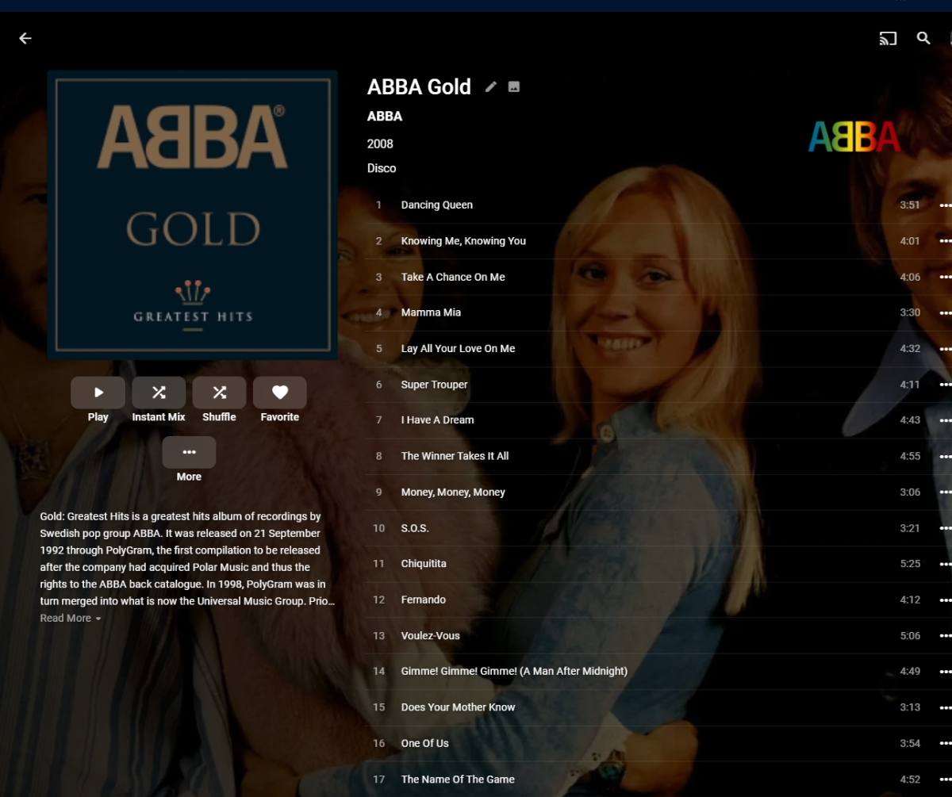Select track I Have A Dream
The height and width of the screenshot is (797, 952).
click(x=658, y=420)
